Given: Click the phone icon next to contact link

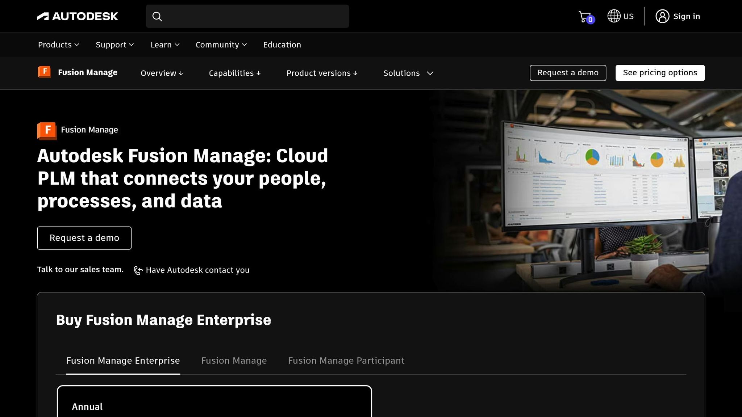Looking at the screenshot, I should point(138,270).
